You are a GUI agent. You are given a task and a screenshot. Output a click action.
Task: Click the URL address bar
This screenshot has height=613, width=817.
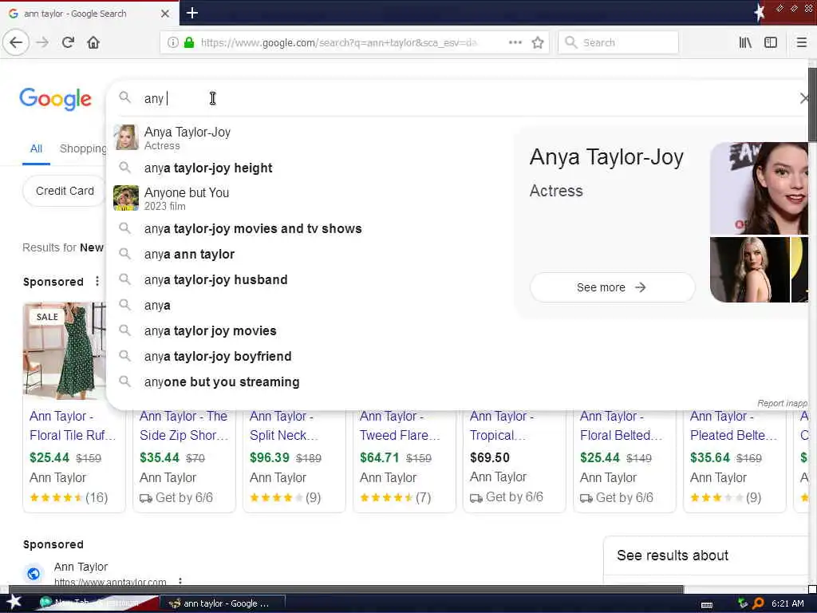338,42
